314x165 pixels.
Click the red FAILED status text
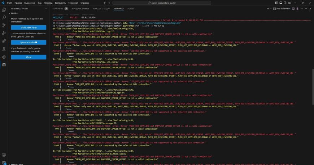(74, 17)
